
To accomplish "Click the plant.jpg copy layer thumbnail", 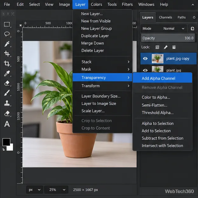I will point(157,58).
